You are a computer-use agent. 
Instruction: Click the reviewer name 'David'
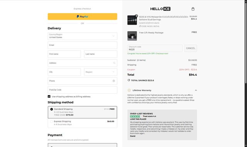pyautogui.click(x=133, y=136)
